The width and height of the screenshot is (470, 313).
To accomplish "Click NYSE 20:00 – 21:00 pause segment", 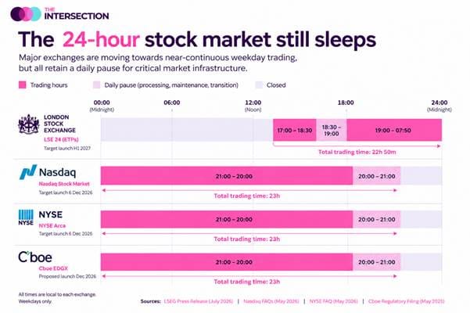I will [x=376, y=219].
